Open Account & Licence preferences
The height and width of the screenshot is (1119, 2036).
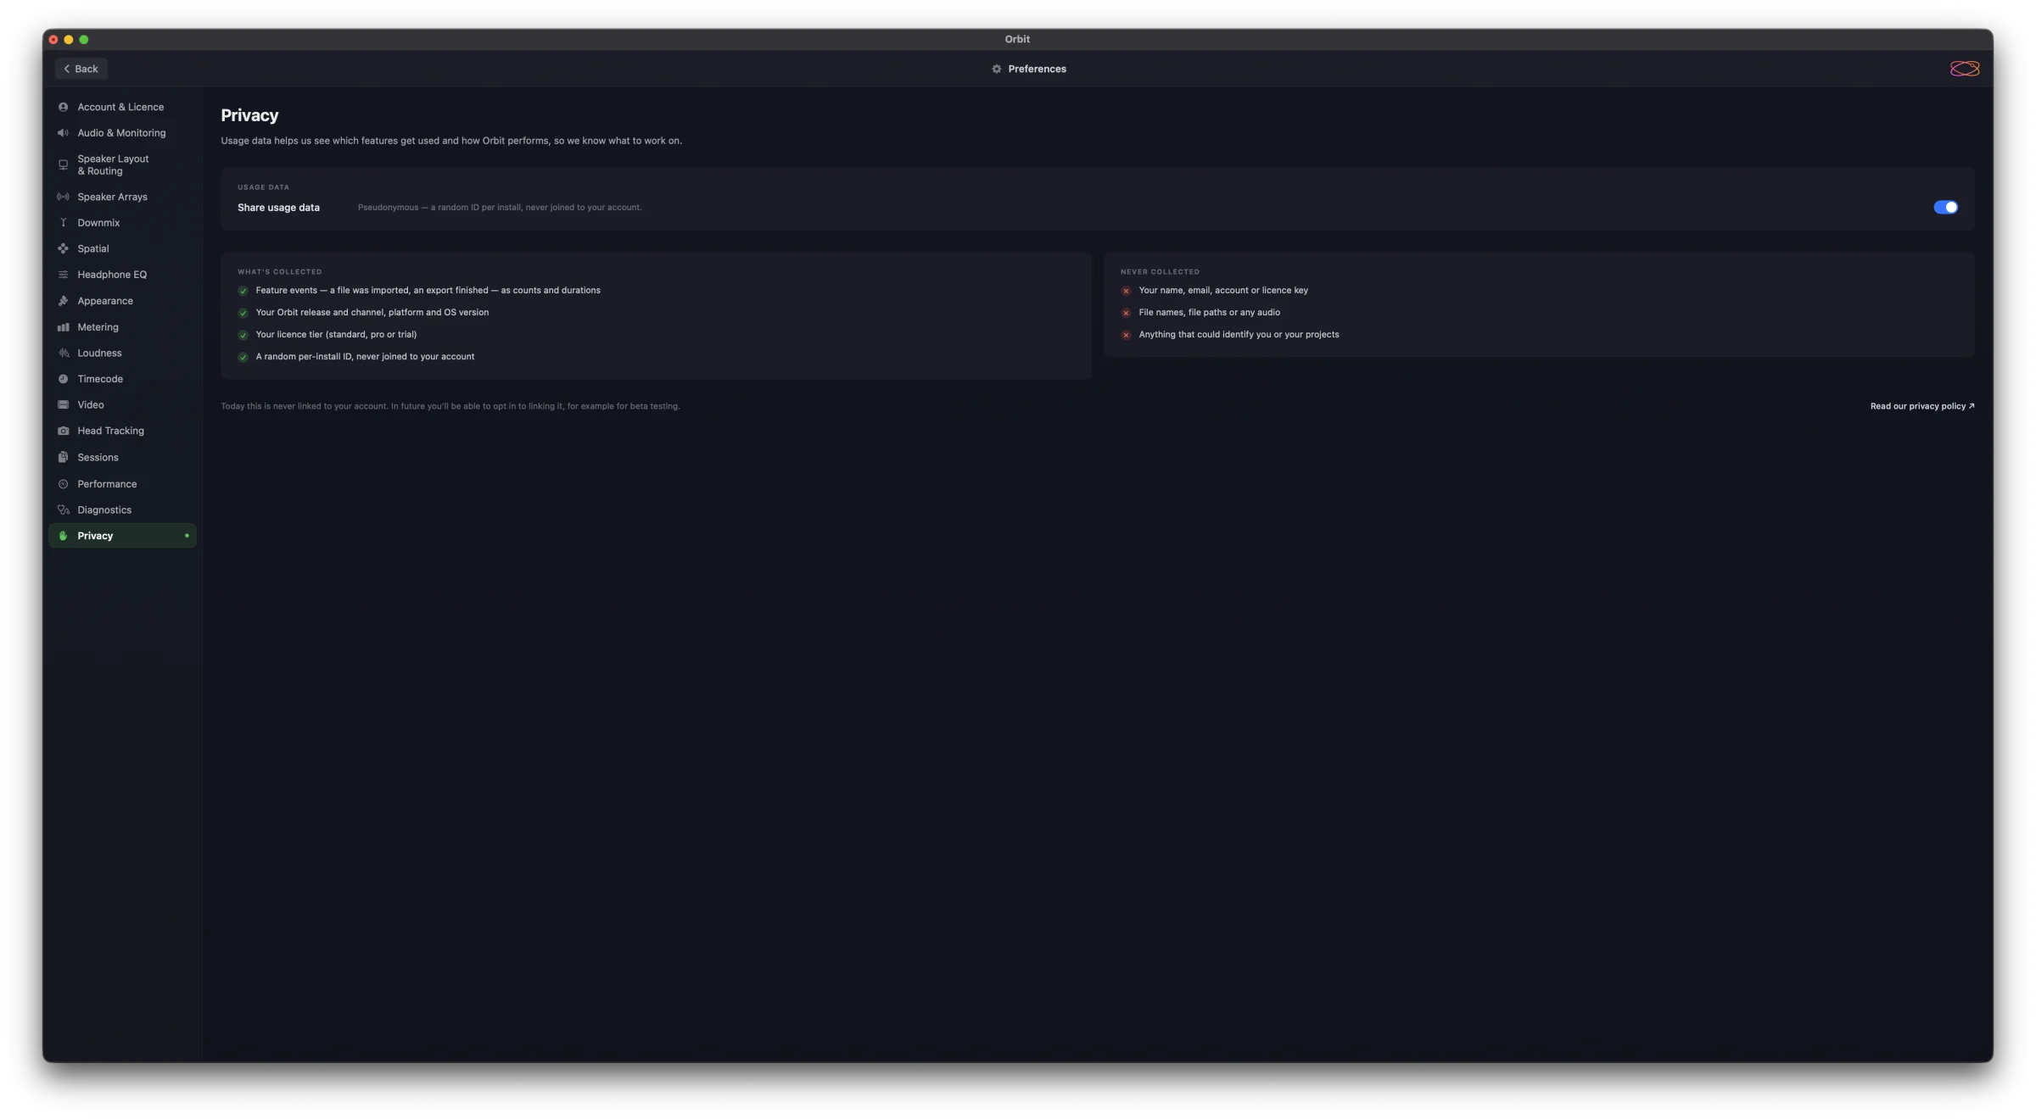122,107
